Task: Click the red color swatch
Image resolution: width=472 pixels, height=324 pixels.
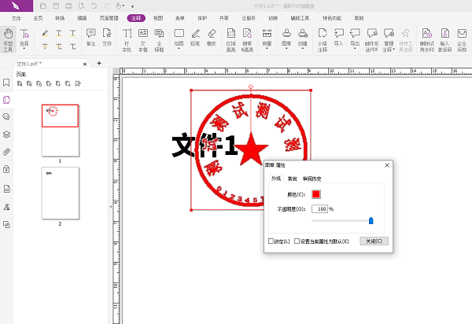Action: click(x=316, y=194)
